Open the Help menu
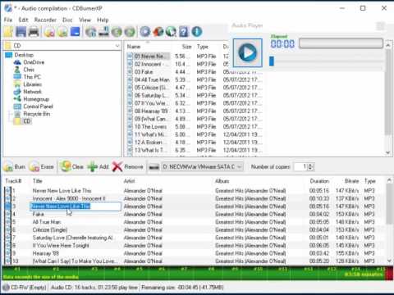Screen dimensions: 394x295 103,20
